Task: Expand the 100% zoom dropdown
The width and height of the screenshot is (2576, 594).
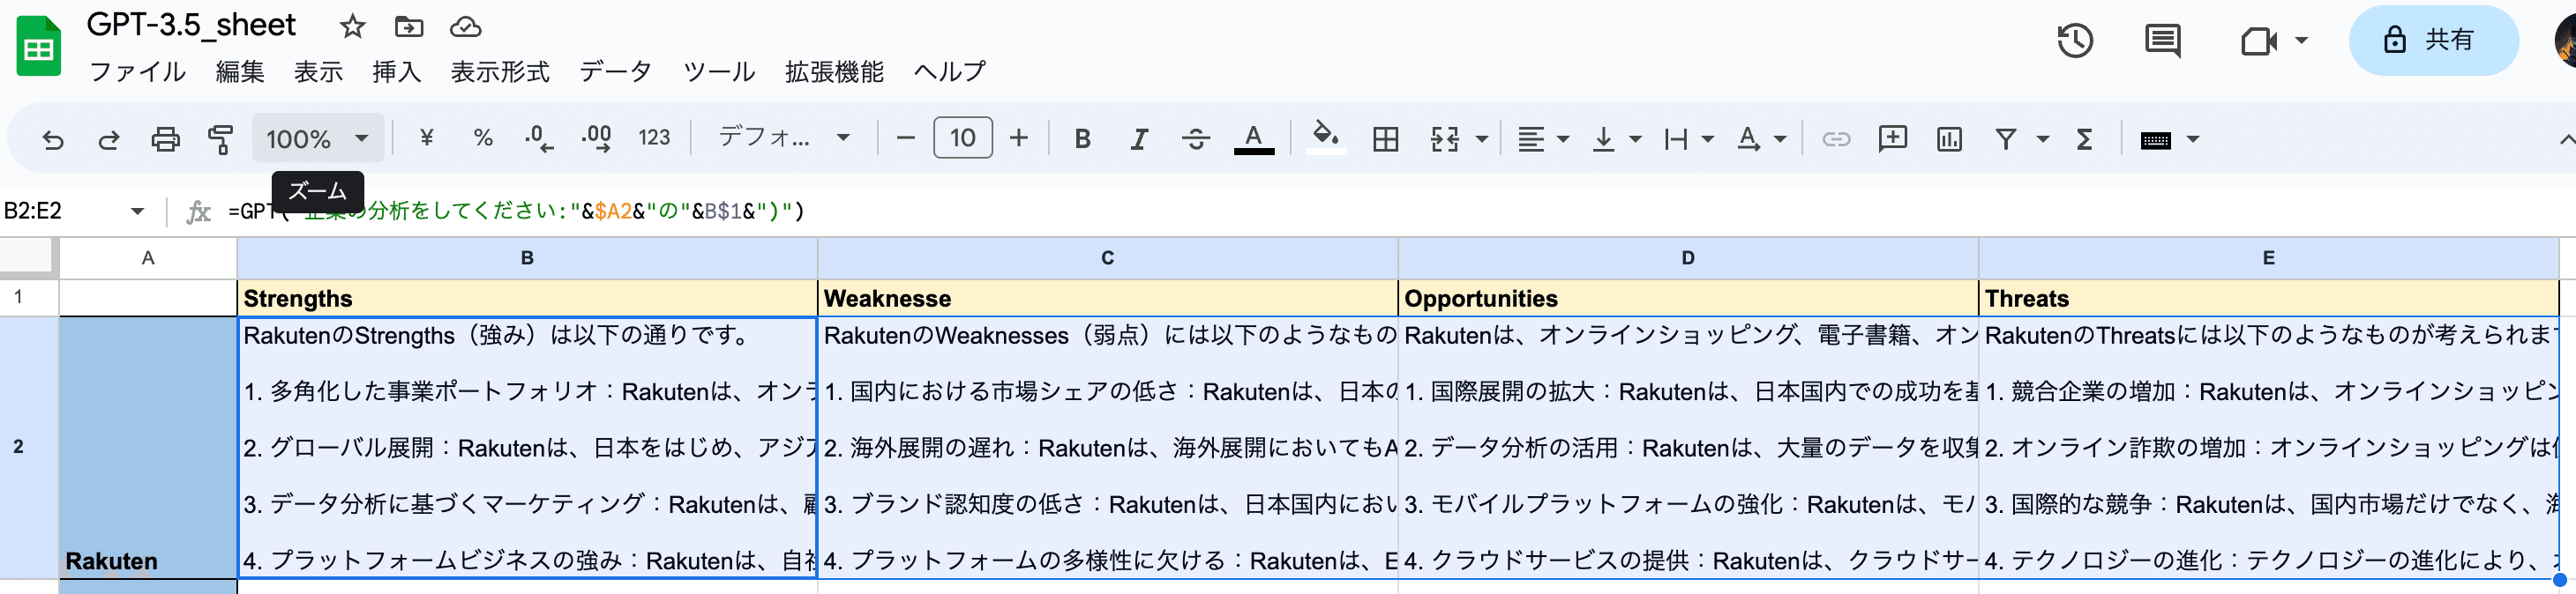Action: point(318,138)
